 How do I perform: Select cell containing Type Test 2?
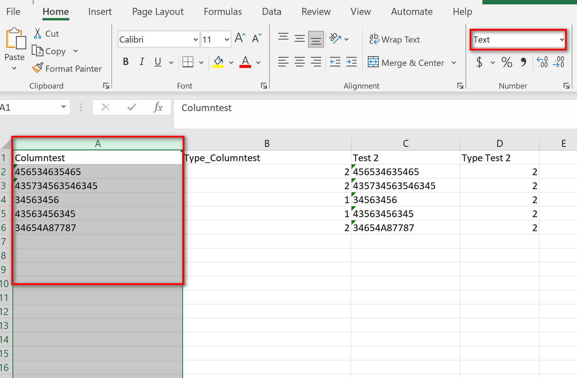click(499, 158)
